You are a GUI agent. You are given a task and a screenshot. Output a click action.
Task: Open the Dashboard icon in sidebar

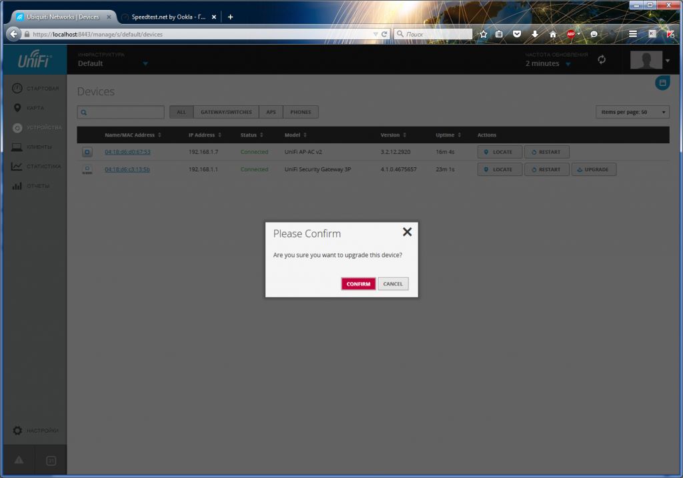pos(17,88)
